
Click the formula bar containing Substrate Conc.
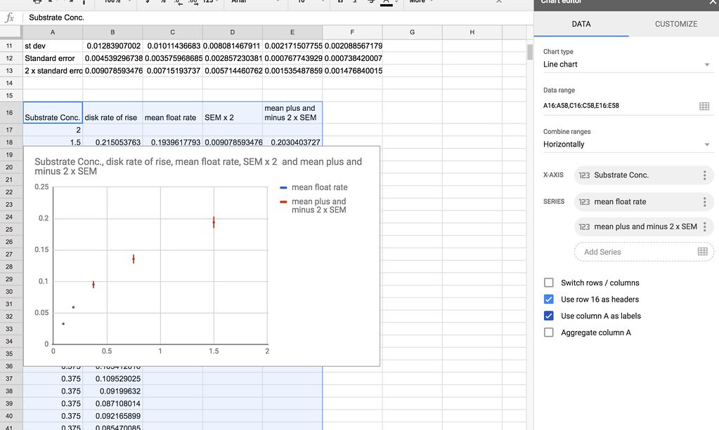click(x=274, y=18)
